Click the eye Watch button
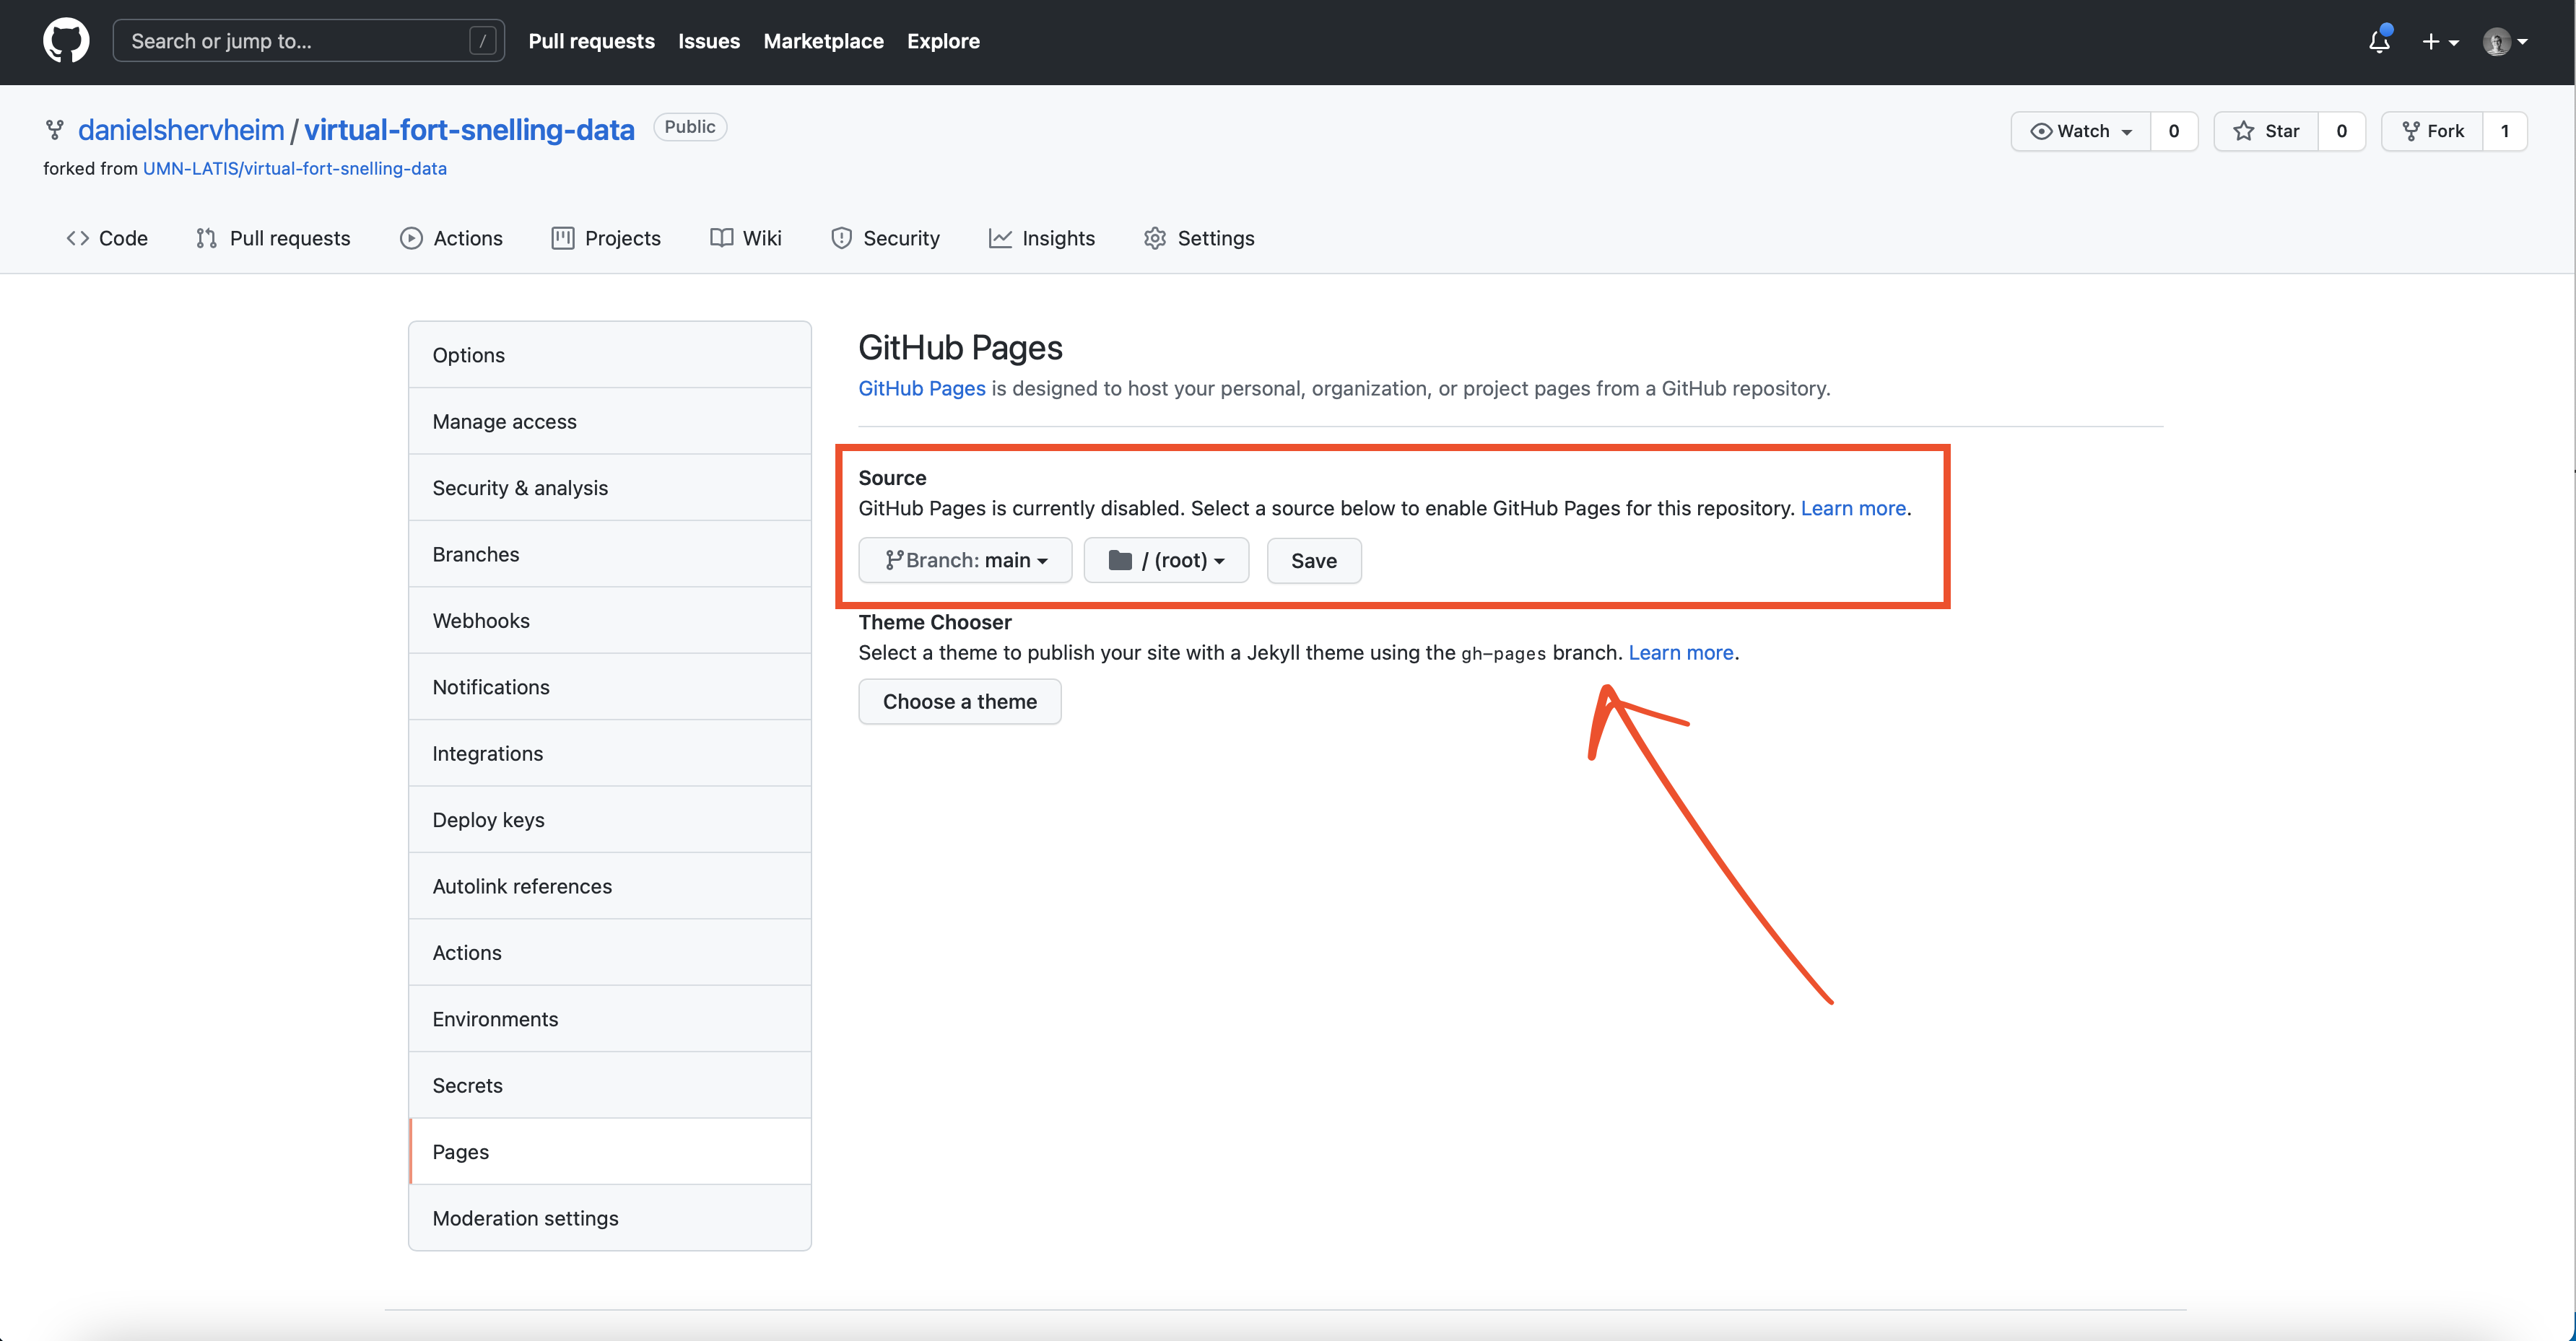Image resolution: width=2576 pixels, height=1341 pixels. tap(2080, 131)
